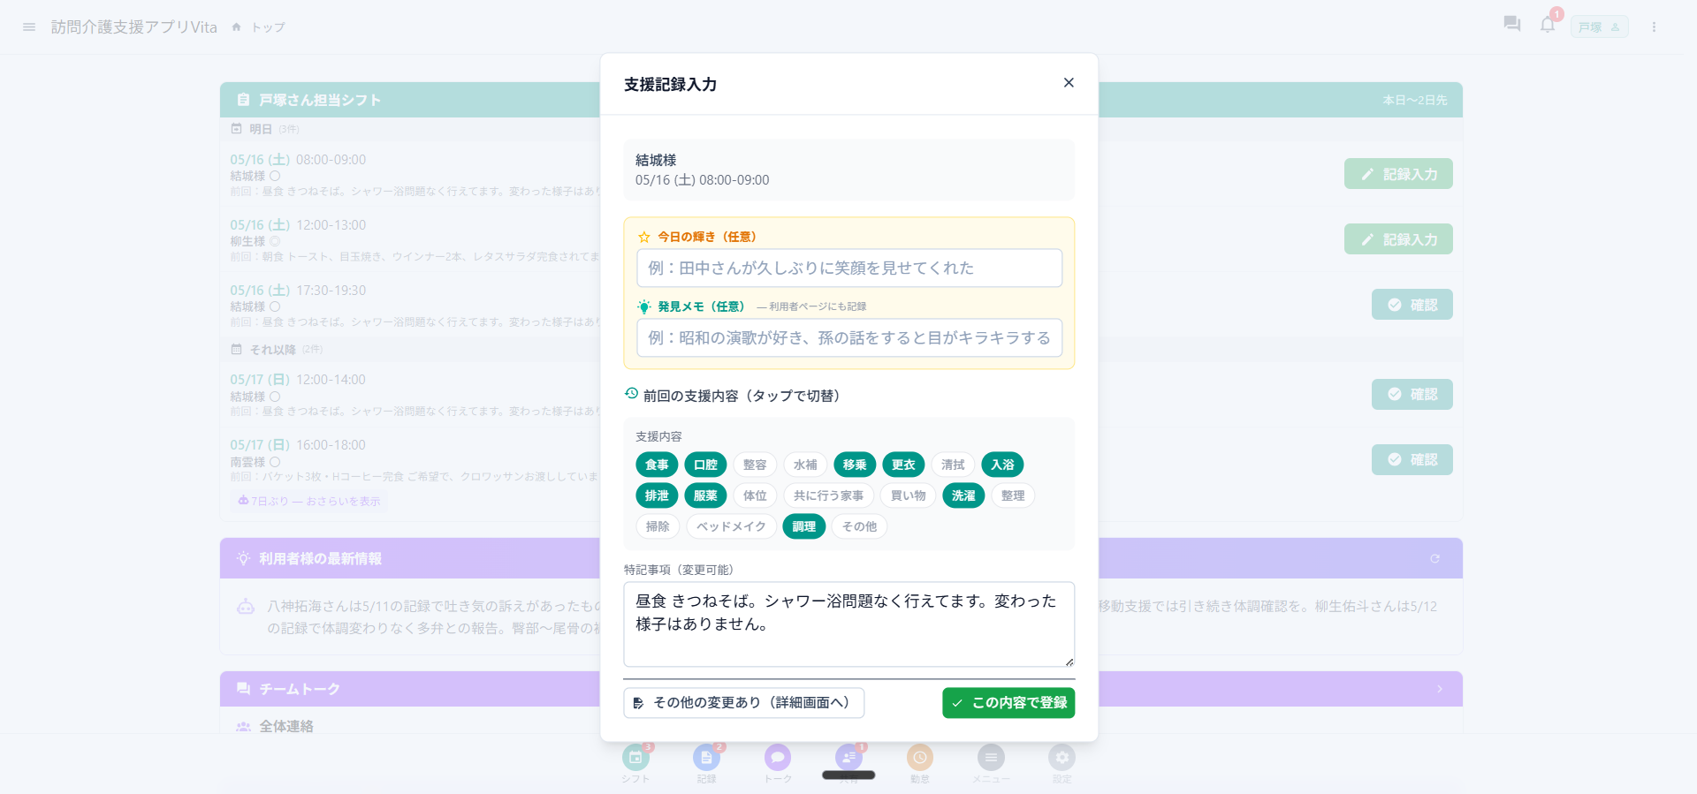This screenshot has width=1697, height=794.
Task: Click into the 特記事項 text area
Action: (849, 624)
